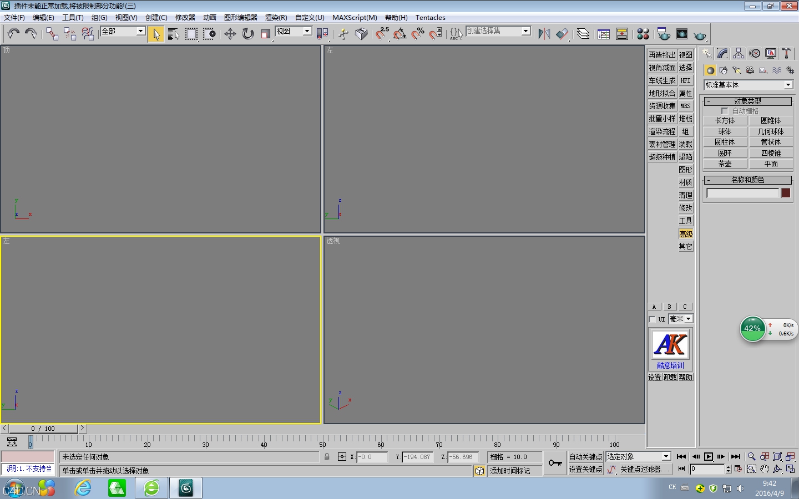Click the Undo arrow icon
The width and height of the screenshot is (799, 499).
pos(13,34)
